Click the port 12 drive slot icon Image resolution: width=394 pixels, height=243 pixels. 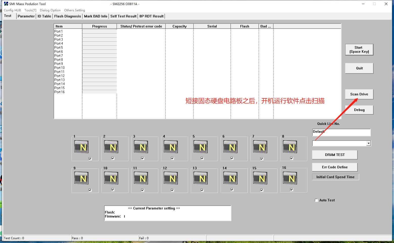tap(171, 178)
